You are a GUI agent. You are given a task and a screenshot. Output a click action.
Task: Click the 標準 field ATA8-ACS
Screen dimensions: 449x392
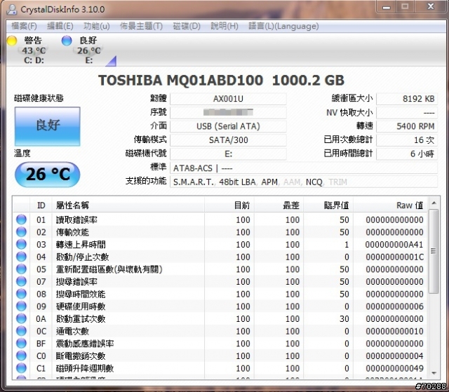(304, 168)
